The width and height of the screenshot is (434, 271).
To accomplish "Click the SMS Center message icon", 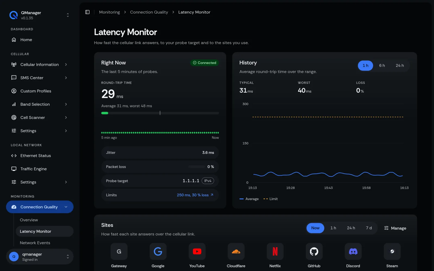I will [14, 78].
